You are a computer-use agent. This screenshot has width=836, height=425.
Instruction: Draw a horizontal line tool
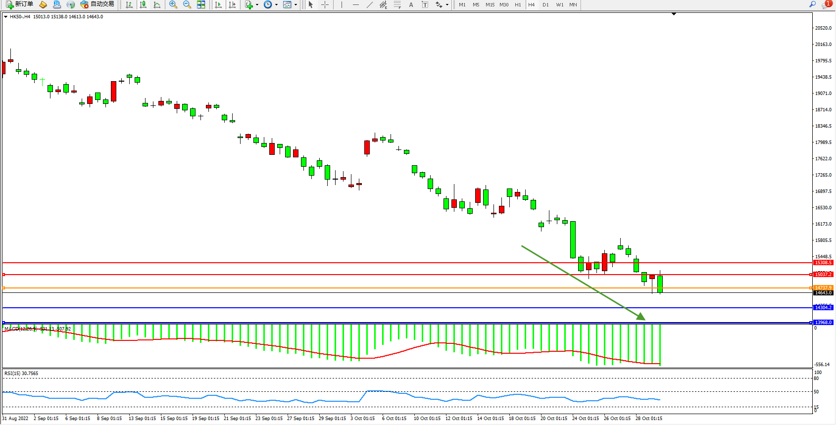coord(355,4)
